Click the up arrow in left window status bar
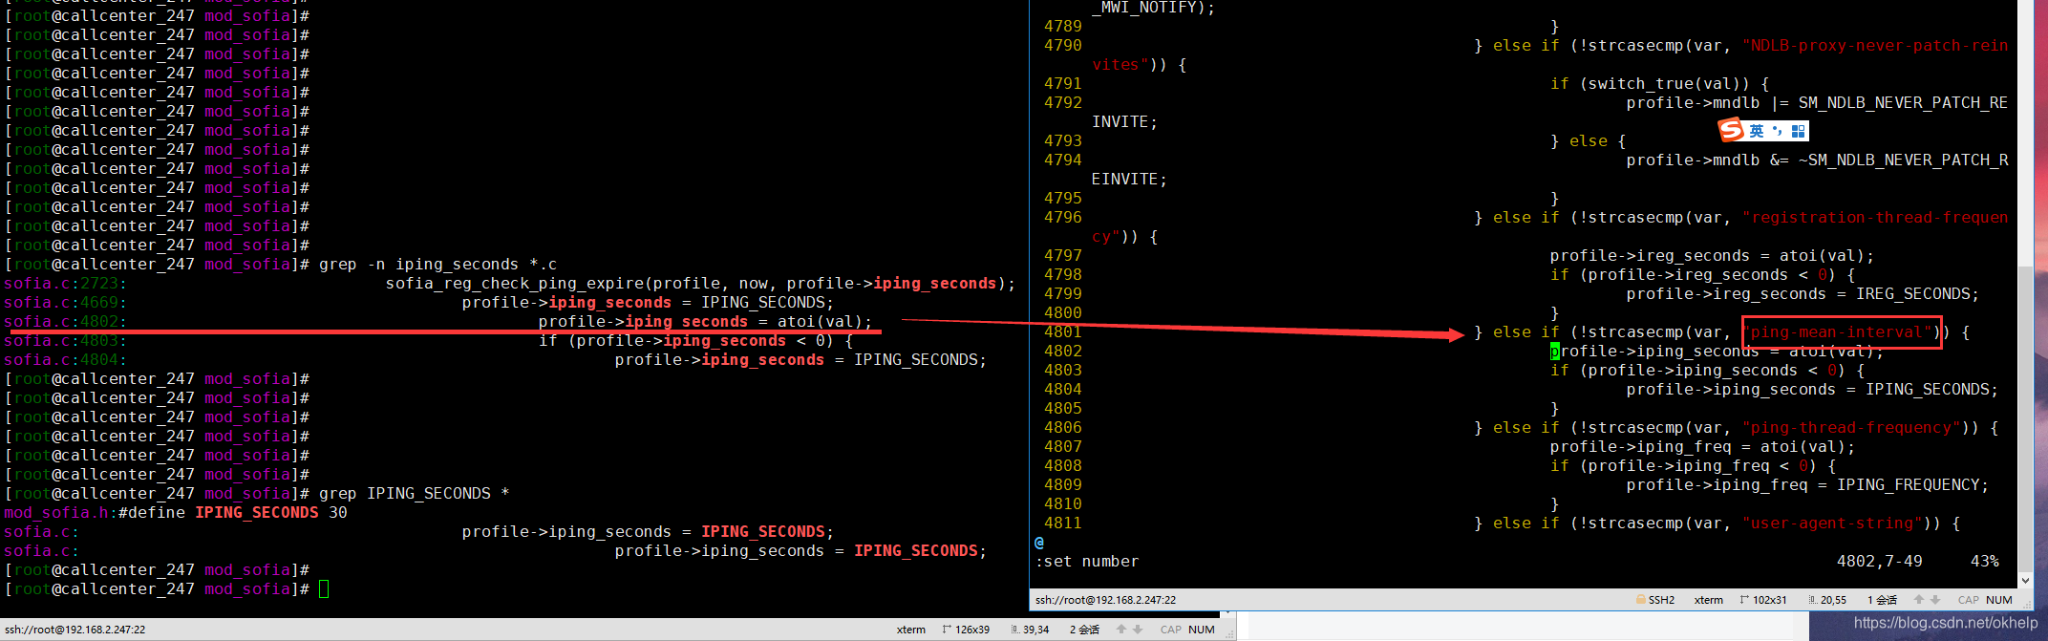Screen dimensions: 2048x641 pyautogui.click(x=1121, y=630)
